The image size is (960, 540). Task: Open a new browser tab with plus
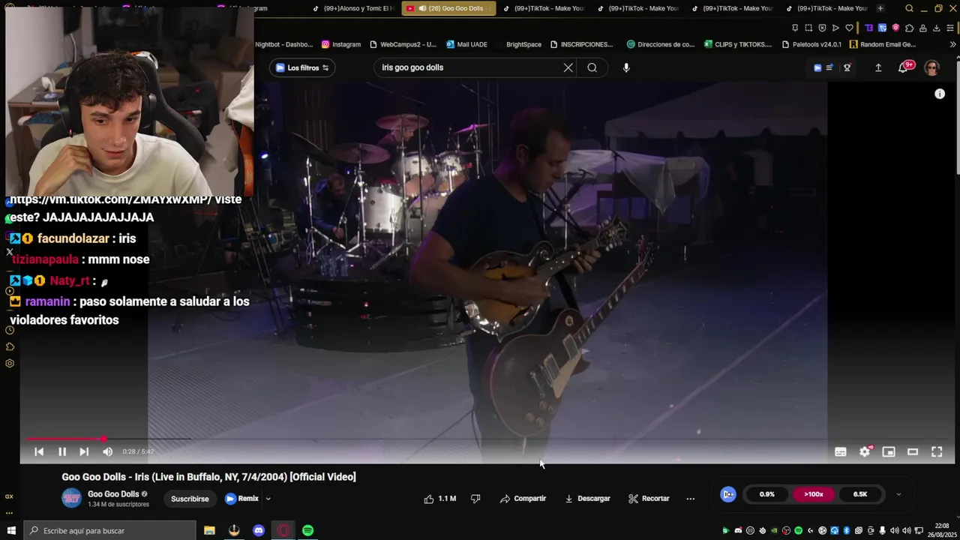click(880, 8)
